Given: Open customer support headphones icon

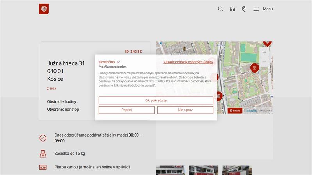Looking at the screenshot, I should tap(232, 9).
